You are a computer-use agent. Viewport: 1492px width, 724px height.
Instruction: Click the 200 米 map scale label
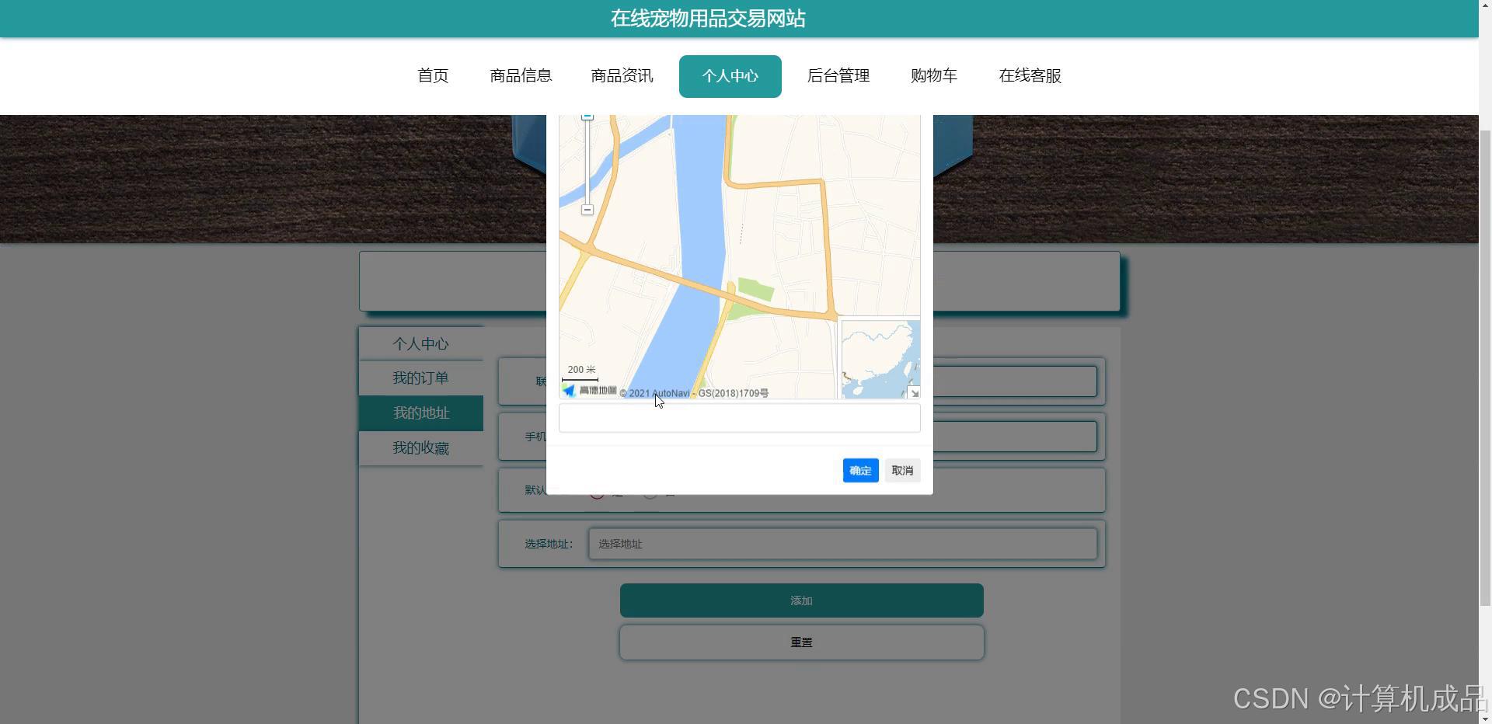[581, 370]
